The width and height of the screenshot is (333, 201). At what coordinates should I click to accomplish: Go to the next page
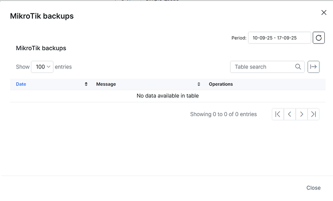tap(302, 114)
